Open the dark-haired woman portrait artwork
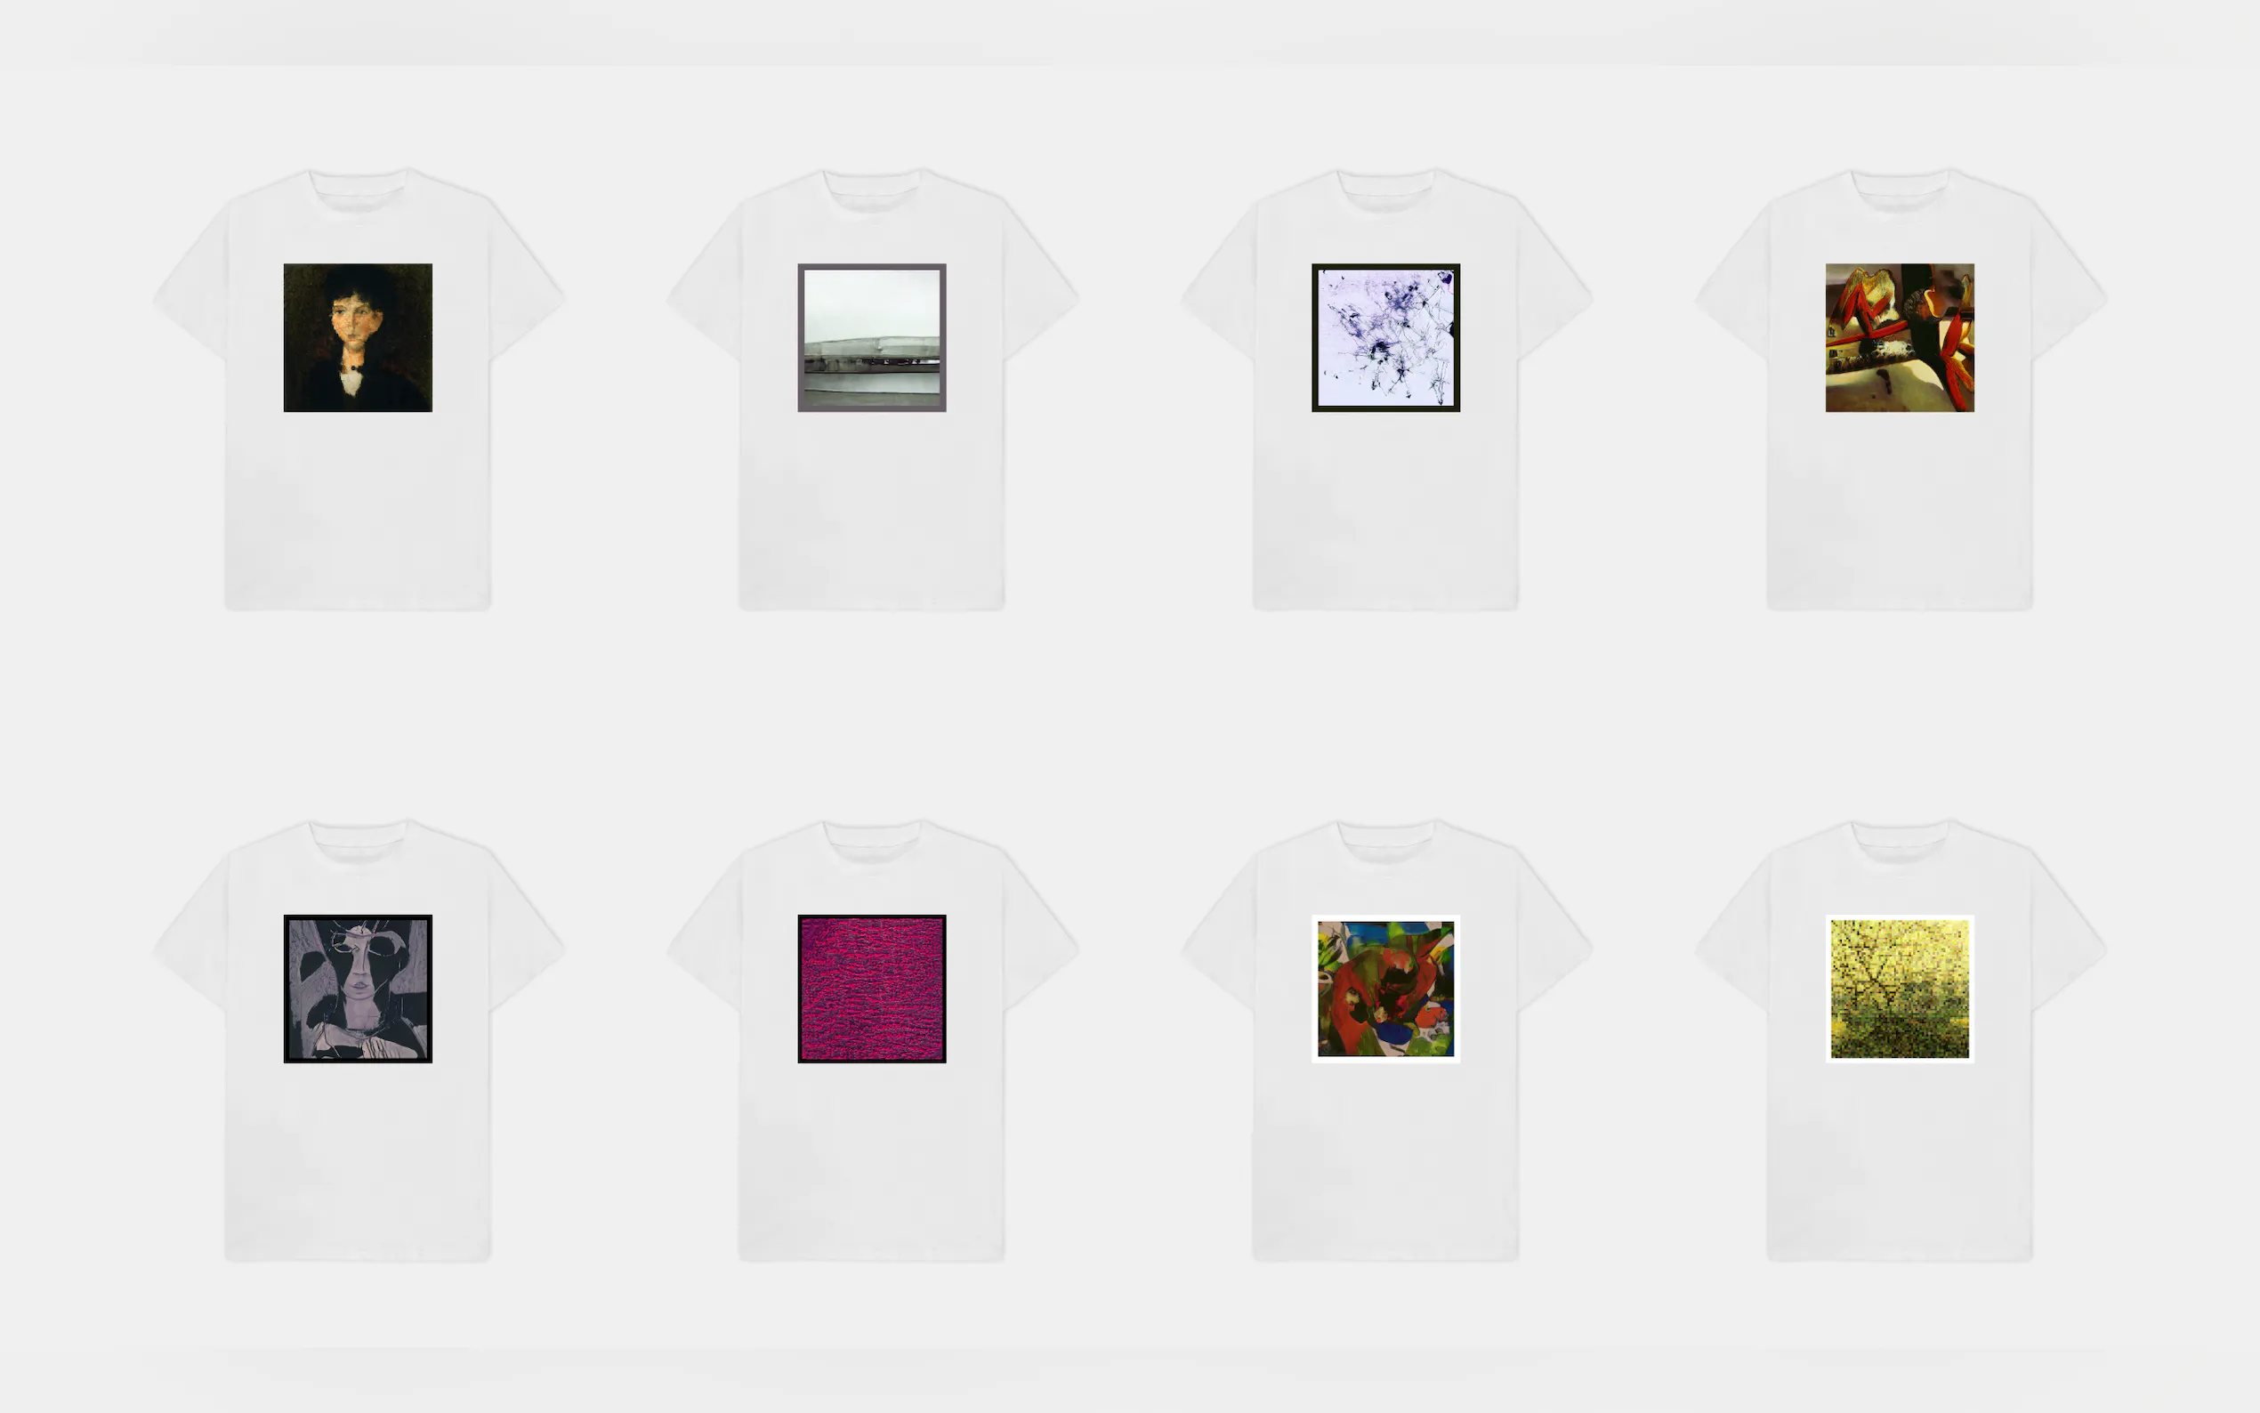Viewport: 2260px width, 1413px height. coord(358,337)
